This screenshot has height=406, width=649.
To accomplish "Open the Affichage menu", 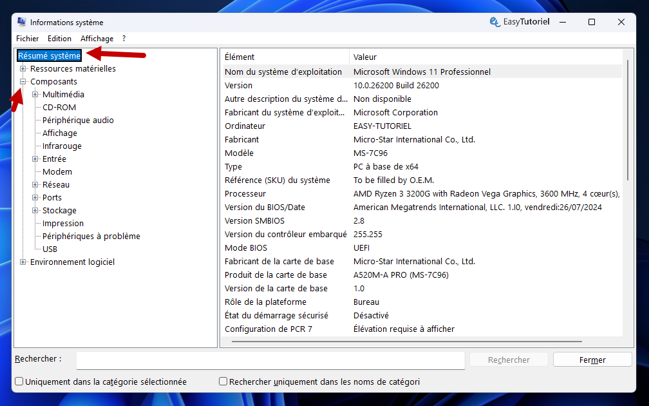I will tap(97, 39).
